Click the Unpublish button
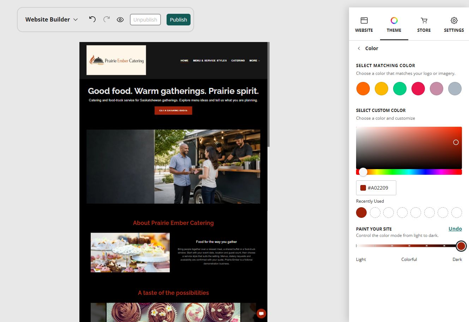 click(145, 19)
